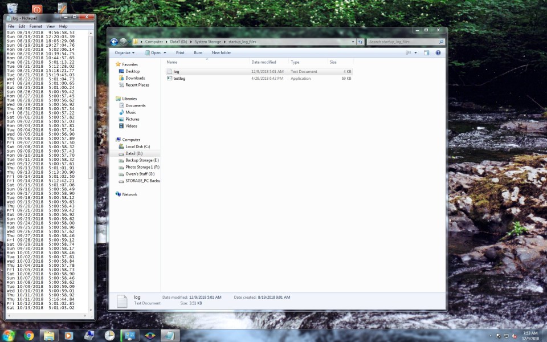The width and height of the screenshot is (547, 342).
Task: Select the testlog application file
Action: [179, 78]
